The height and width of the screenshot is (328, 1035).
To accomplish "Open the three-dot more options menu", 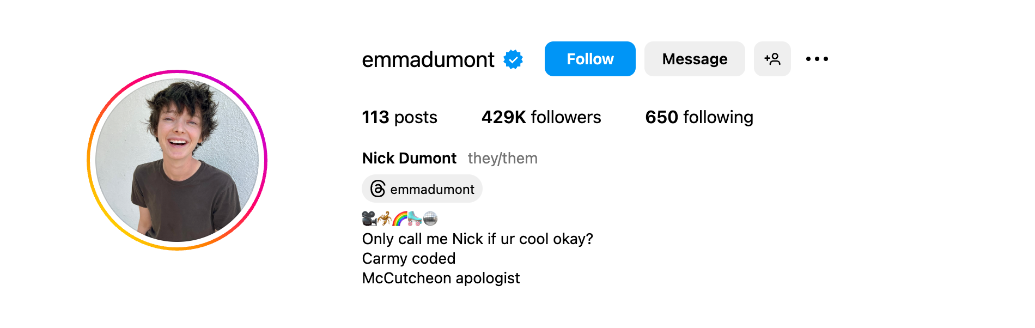I will click(x=817, y=59).
